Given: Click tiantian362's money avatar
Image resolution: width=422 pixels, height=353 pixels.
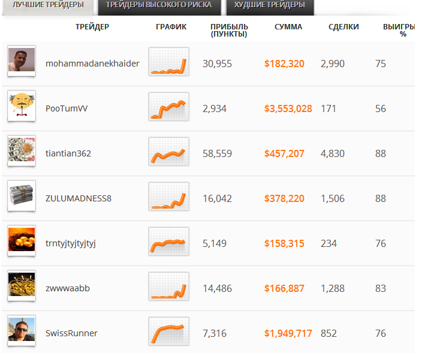Looking at the screenshot, I should [22, 151].
